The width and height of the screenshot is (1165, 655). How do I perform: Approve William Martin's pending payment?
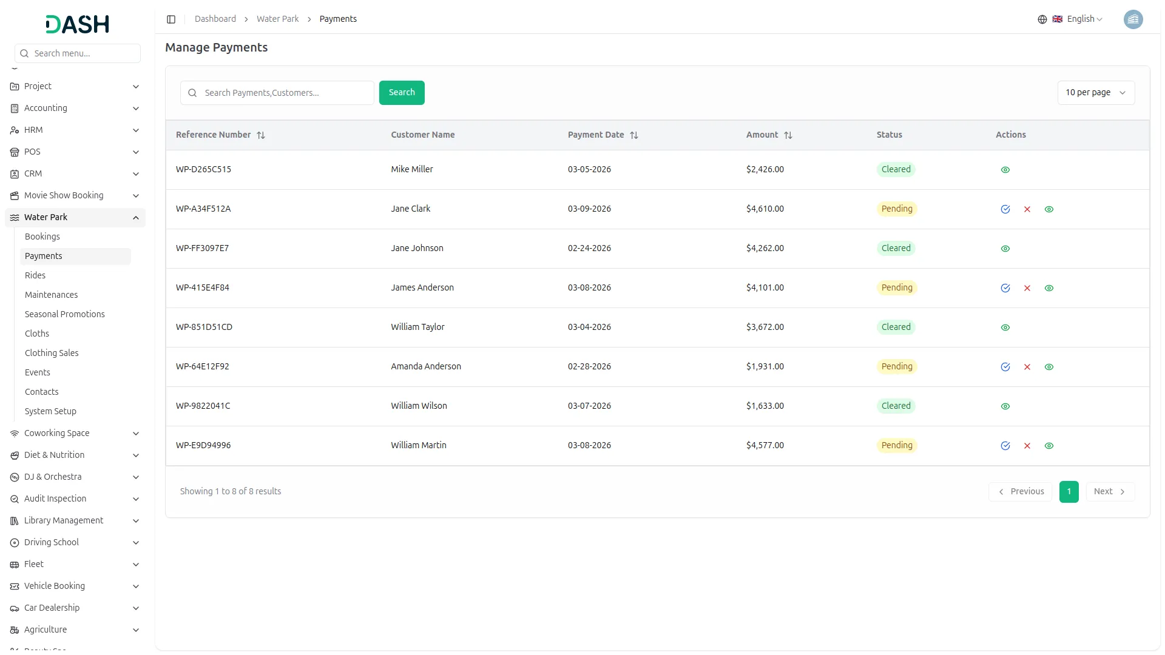(1005, 446)
